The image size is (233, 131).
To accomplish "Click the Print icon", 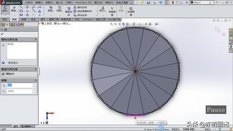I will (x=154, y=3).
